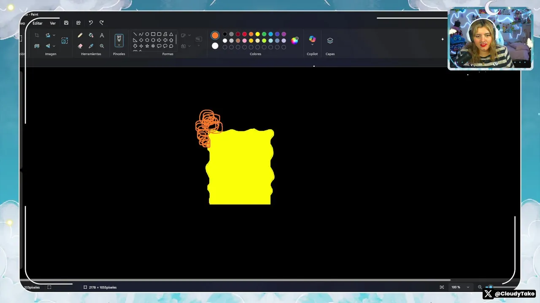Select the Polygon shape

point(165,34)
